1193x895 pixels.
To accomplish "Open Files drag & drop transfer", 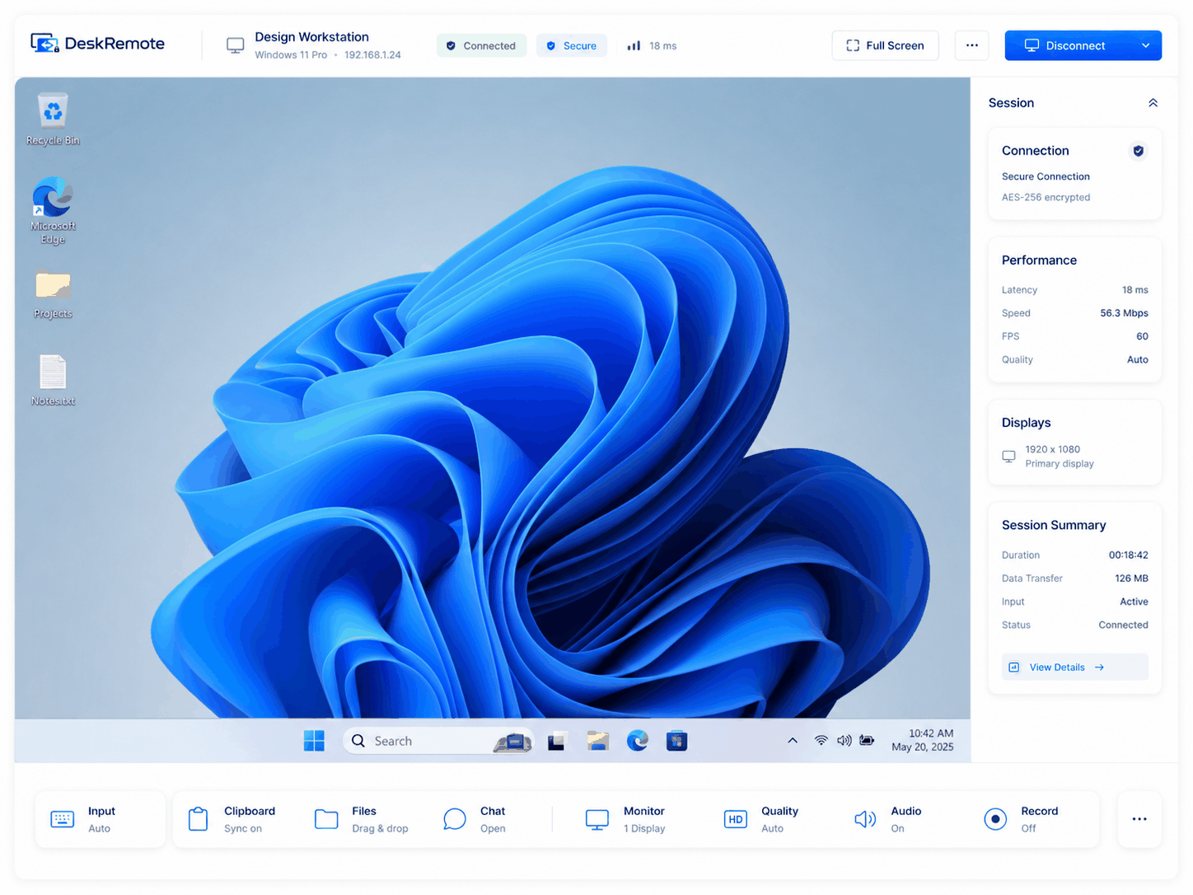I will pyautogui.click(x=362, y=819).
